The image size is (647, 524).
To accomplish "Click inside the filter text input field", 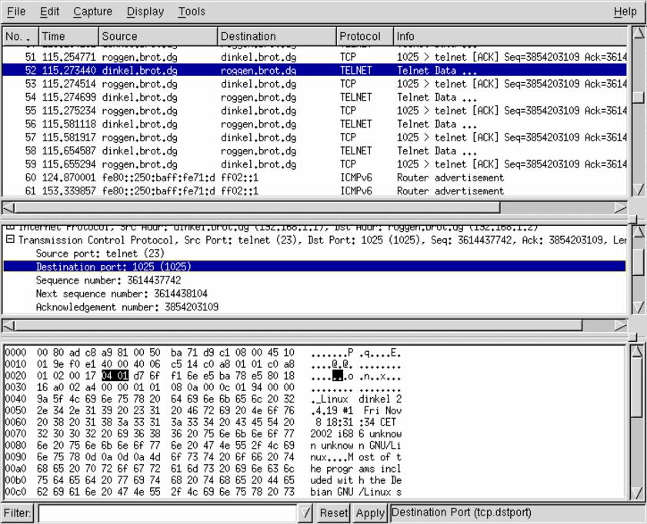I will 167,512.
